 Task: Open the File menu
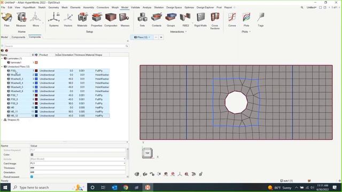(x=3, y=7)
